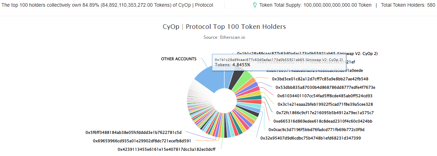Click the CyOp Protocol Top 100 Token Holders title

click(x=224, y=27)
